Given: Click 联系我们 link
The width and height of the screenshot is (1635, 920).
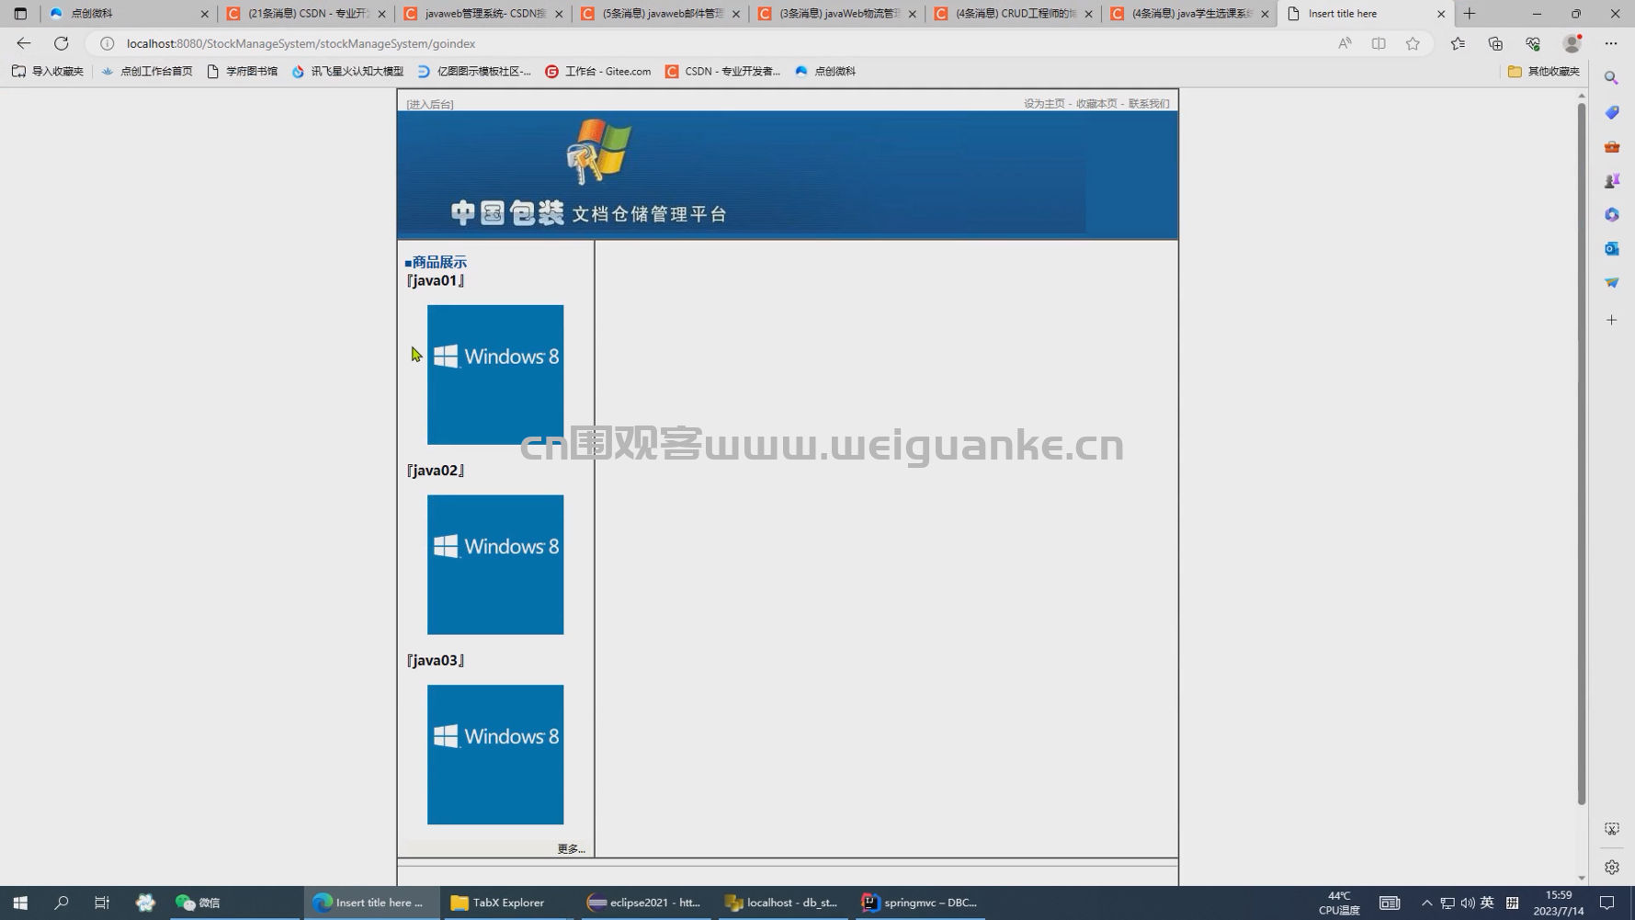Looking at the screenshot, I should click(1149, 104).
